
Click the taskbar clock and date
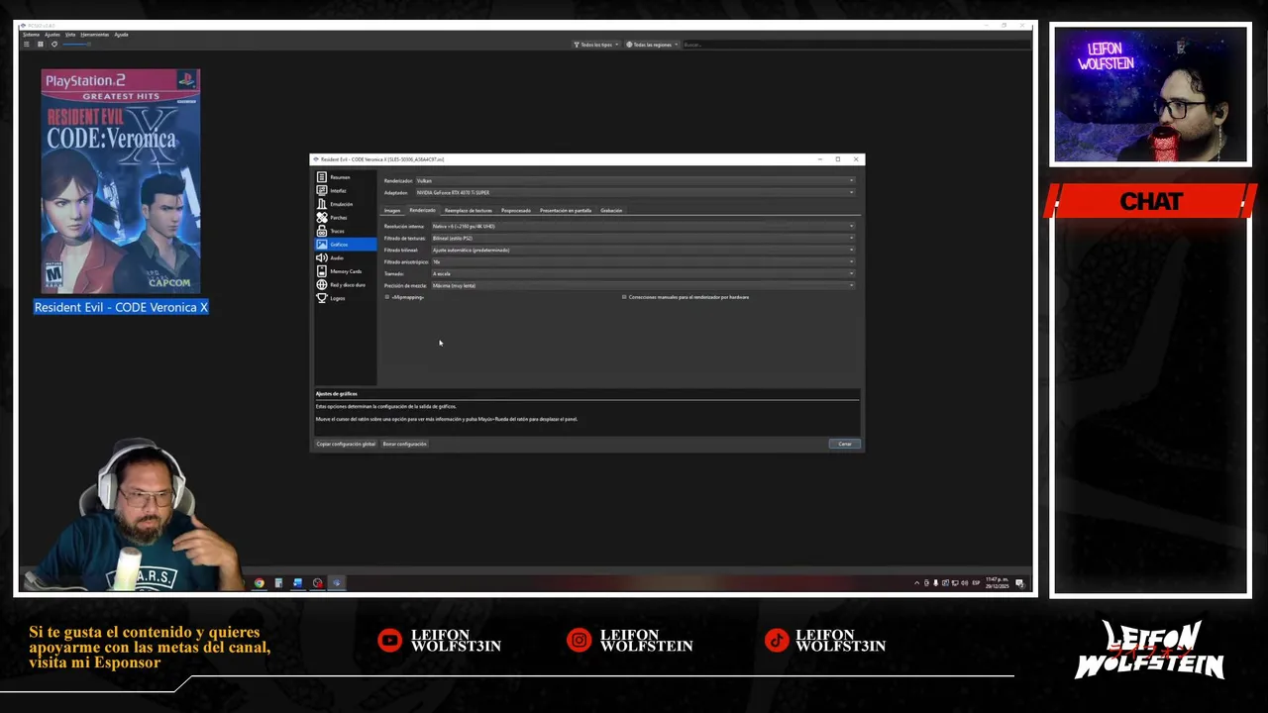[x=997, y=582]
